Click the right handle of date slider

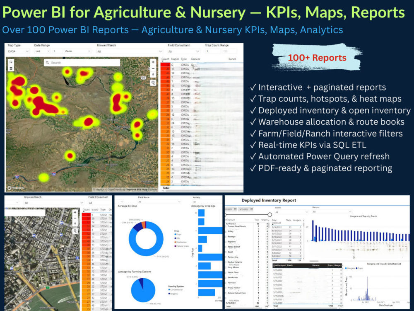(x=270, y=214)
